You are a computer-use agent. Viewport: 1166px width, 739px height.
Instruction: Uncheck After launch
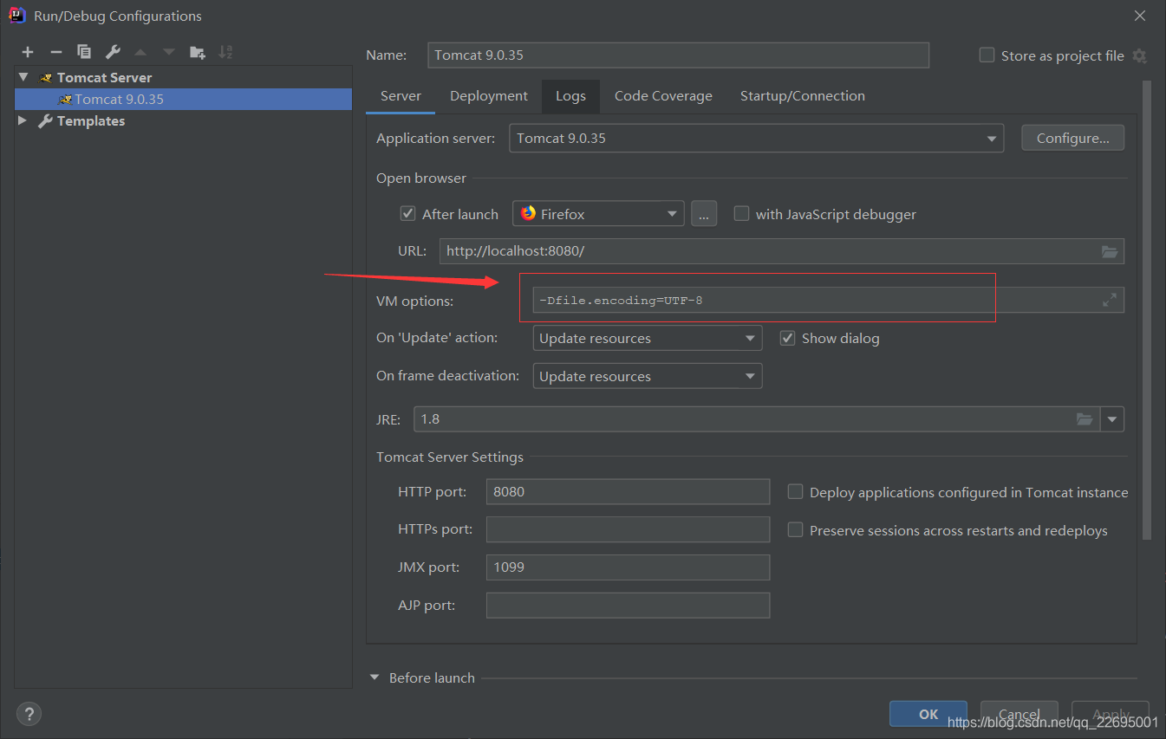pos(407,213)
